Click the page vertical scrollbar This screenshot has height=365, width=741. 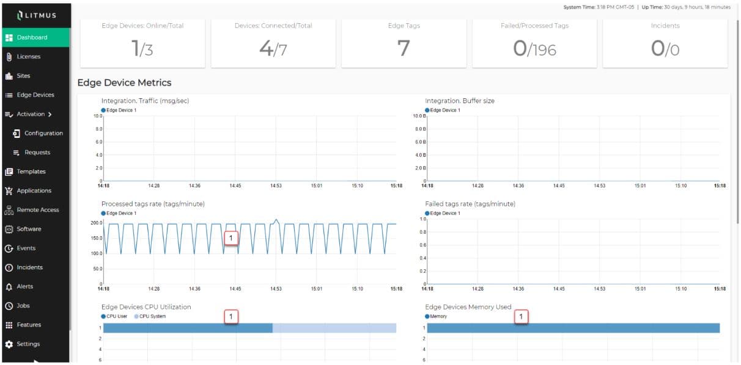point(738,122)
